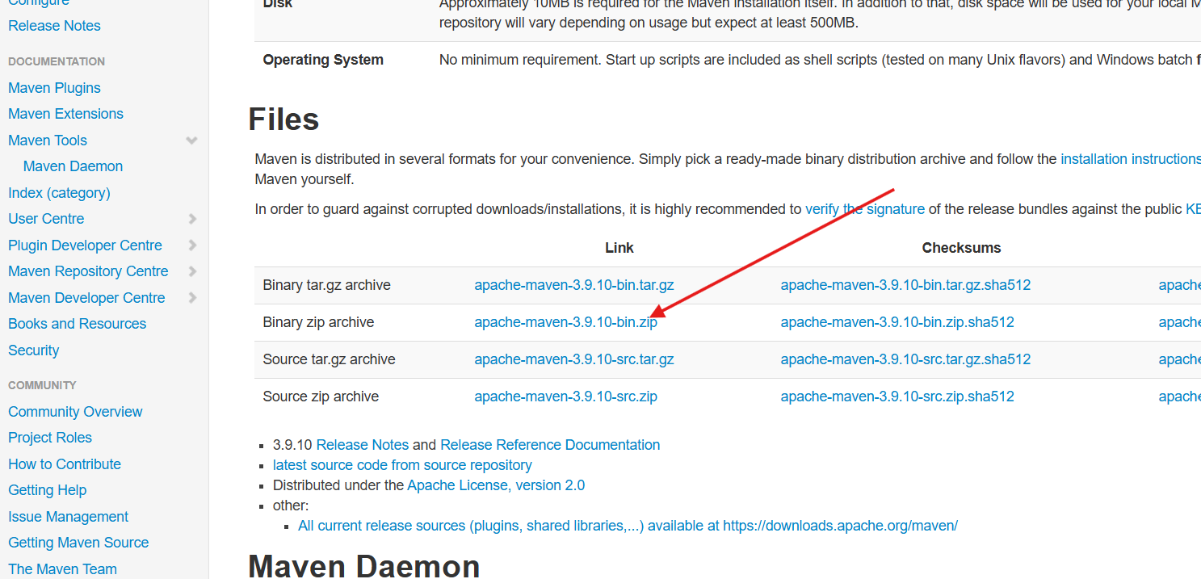Select the Binary tar.gz archive row label
The width and height of the screenshot is (1201, 579).
coord(326,285)
